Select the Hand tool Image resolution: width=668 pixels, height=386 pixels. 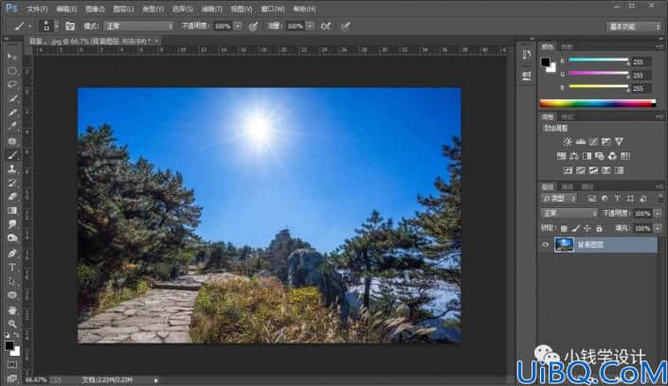tap(12, 310)
